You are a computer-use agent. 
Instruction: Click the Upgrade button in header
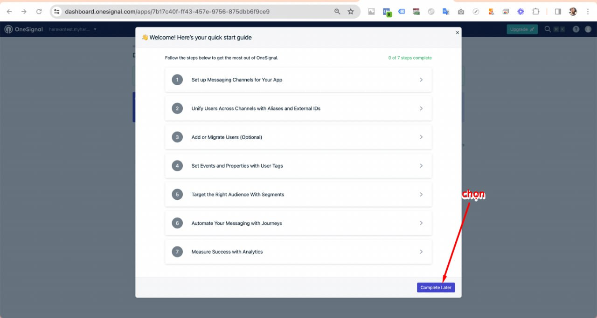tap(522, 29)
